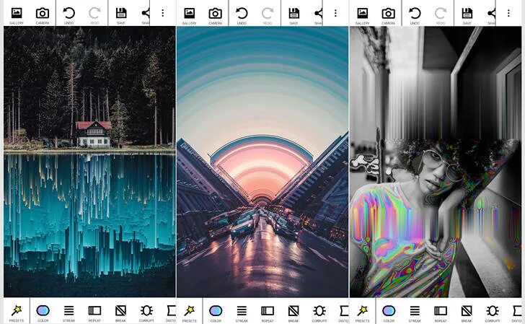Screen dimensions: 525x324
Task: Select Distort effect on city street screen
Action: pyautogui.click(x=344, y=313)
